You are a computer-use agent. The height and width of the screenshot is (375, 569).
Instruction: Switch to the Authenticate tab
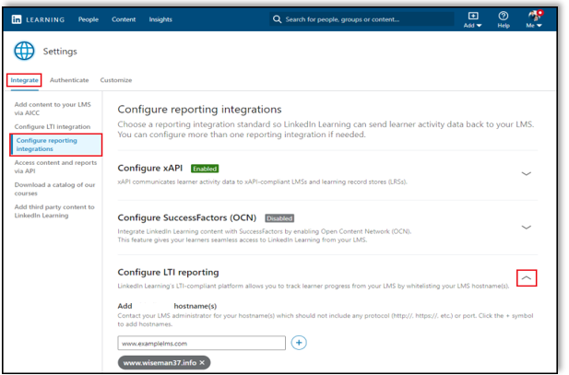tap(69, 80)
